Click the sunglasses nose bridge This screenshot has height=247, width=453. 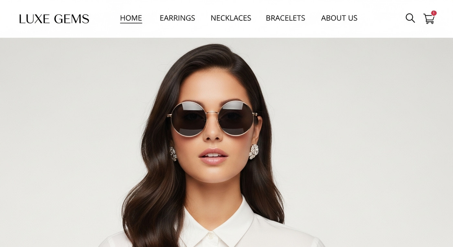[x=212, y=113]
